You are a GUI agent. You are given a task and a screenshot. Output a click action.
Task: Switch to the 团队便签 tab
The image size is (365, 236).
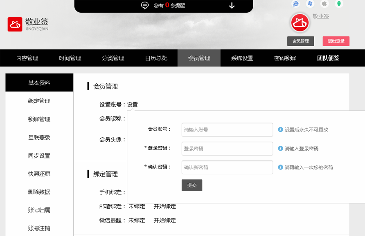click(328, 58)
